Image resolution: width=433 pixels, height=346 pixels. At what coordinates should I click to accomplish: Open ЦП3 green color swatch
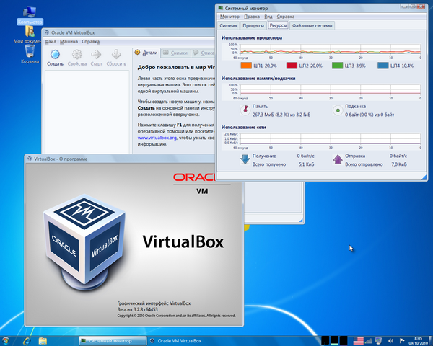point(337,66)
